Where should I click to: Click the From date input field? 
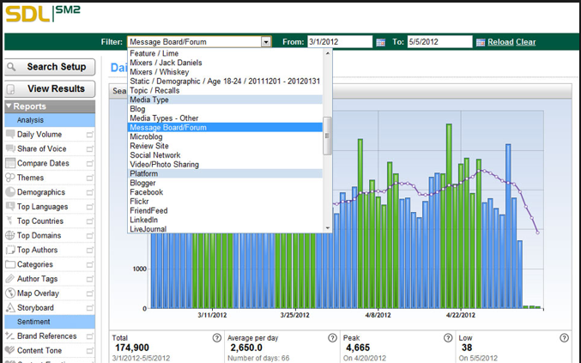point(340,42)
